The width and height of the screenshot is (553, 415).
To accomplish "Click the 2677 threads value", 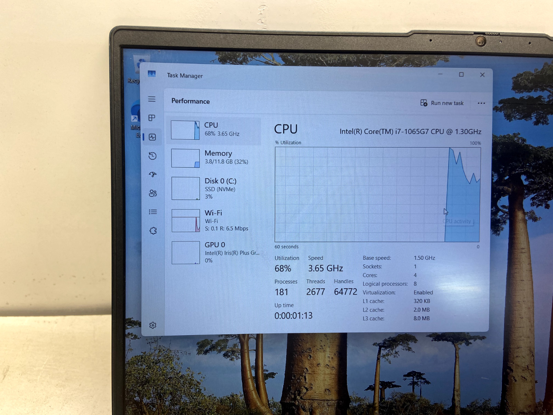I will coord(316,292).
